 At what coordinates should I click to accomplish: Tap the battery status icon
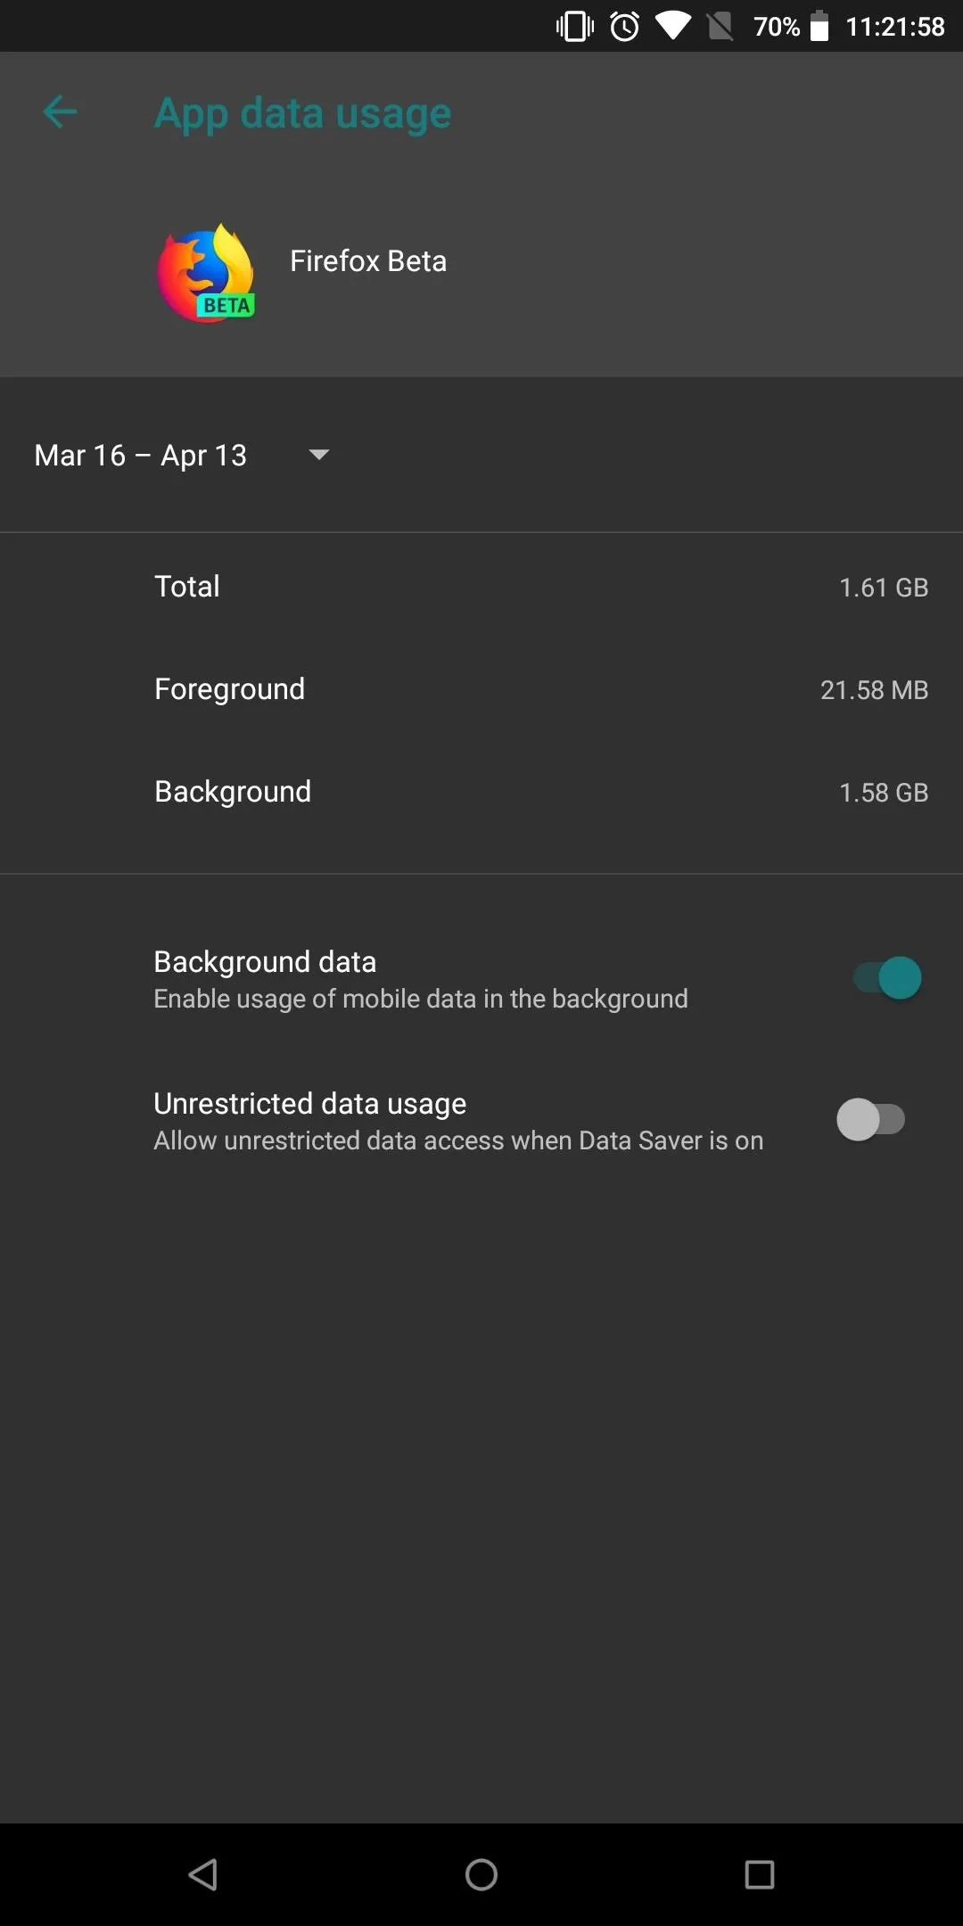(x=819, y=27)
